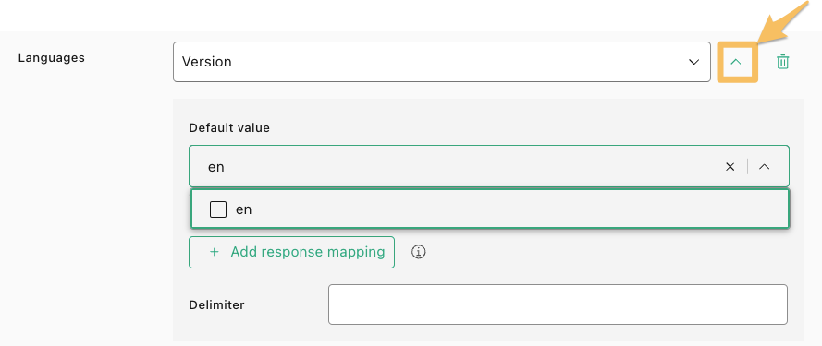Screen dimensions: 822x346
Task: Check the "en" checkbox
Action: pyautogui.click(x=218, y=209)
